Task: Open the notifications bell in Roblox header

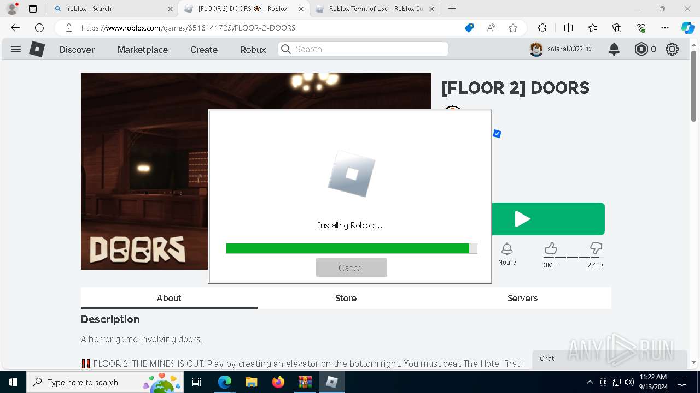Action: click(x=614, y=49)
